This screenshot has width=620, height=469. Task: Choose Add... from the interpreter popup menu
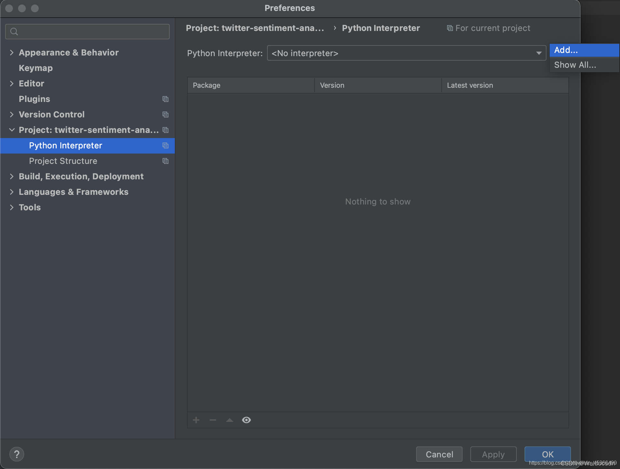pos(566,50)
